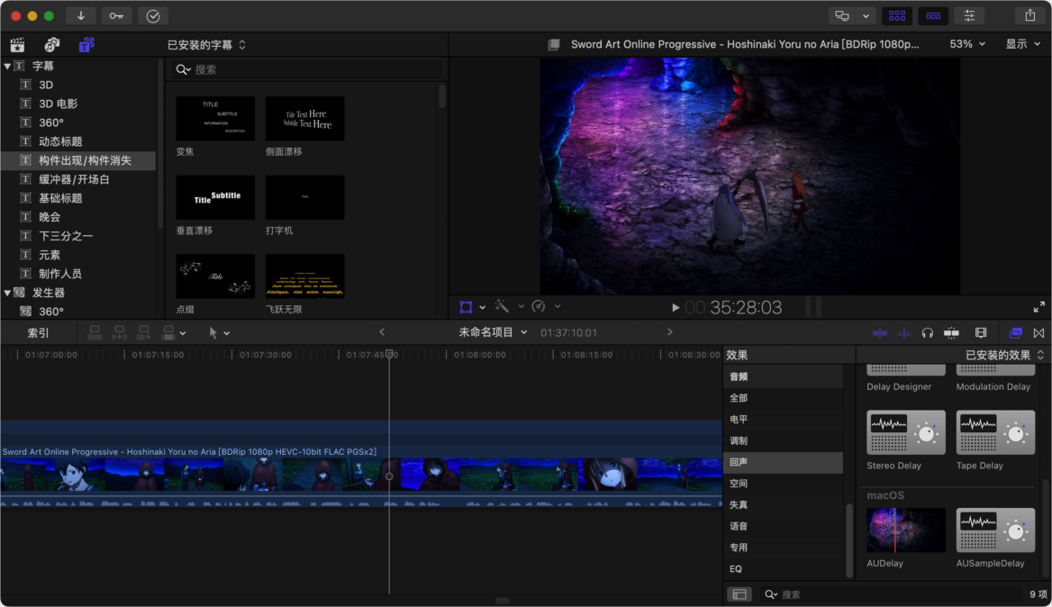Toggle video and audio skimming
This screenshot has width=1052, height=607.
pos(880,332)
